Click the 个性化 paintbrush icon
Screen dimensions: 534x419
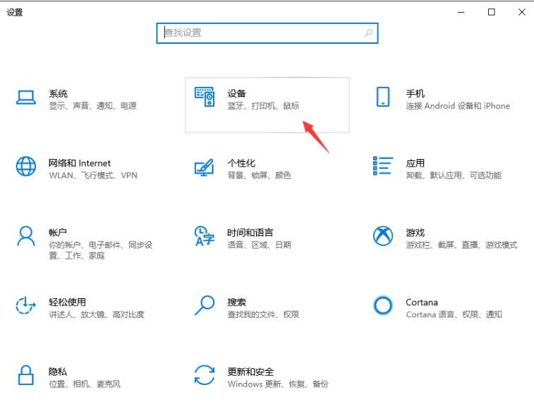(204, 167)
